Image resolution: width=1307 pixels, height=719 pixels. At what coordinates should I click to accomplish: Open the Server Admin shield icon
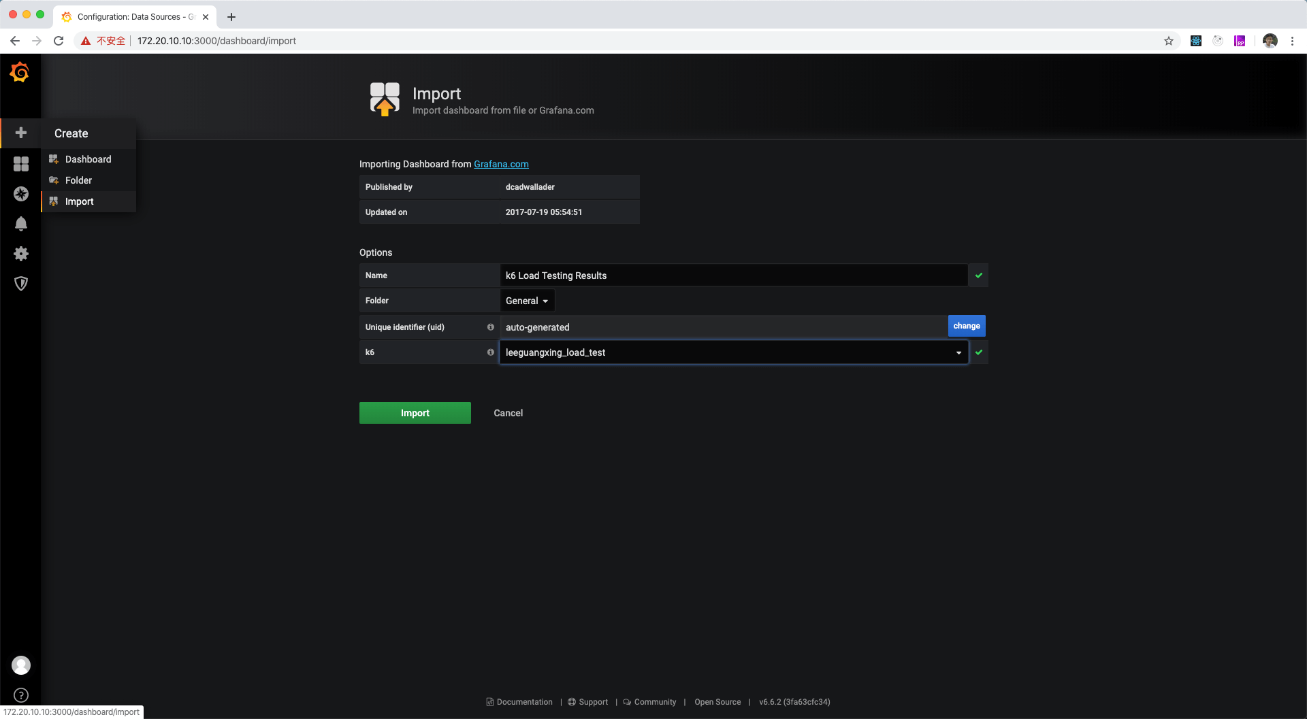[x=21, y=284]
